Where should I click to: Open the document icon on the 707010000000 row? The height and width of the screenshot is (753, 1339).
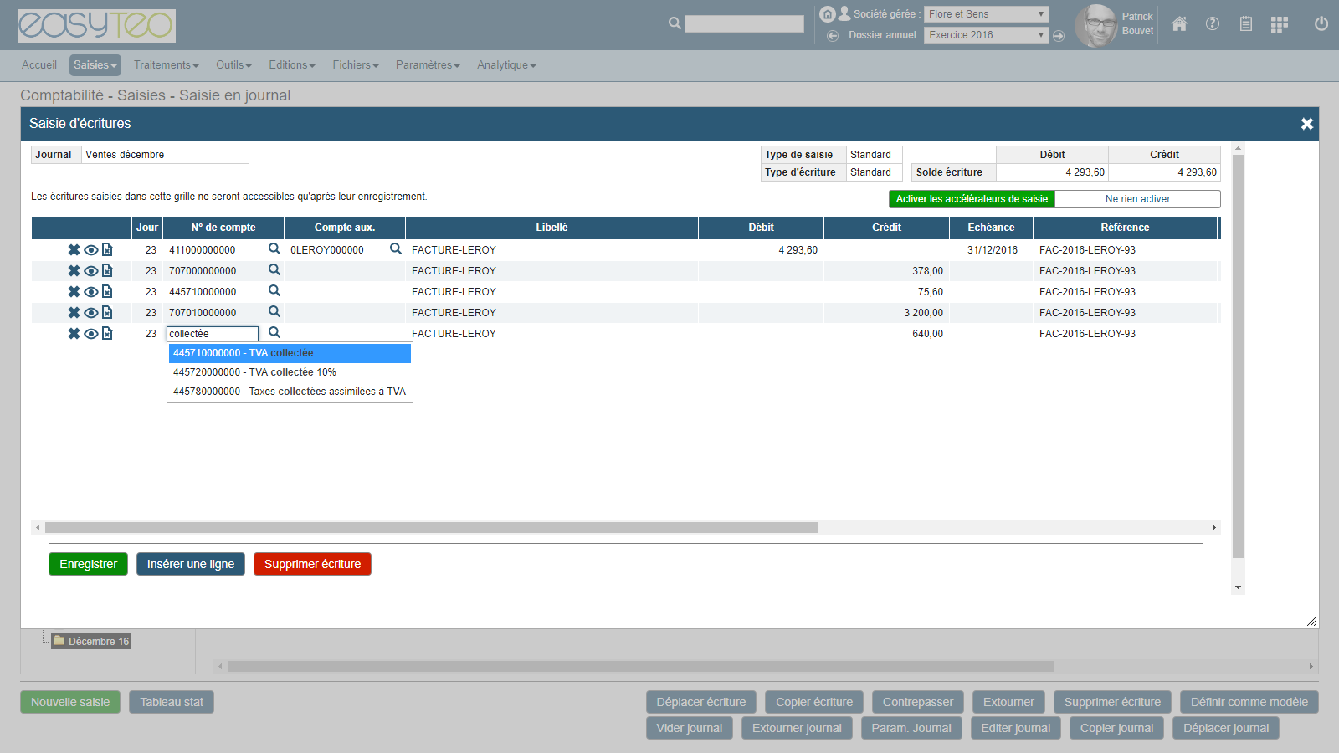tap(107, 312)
